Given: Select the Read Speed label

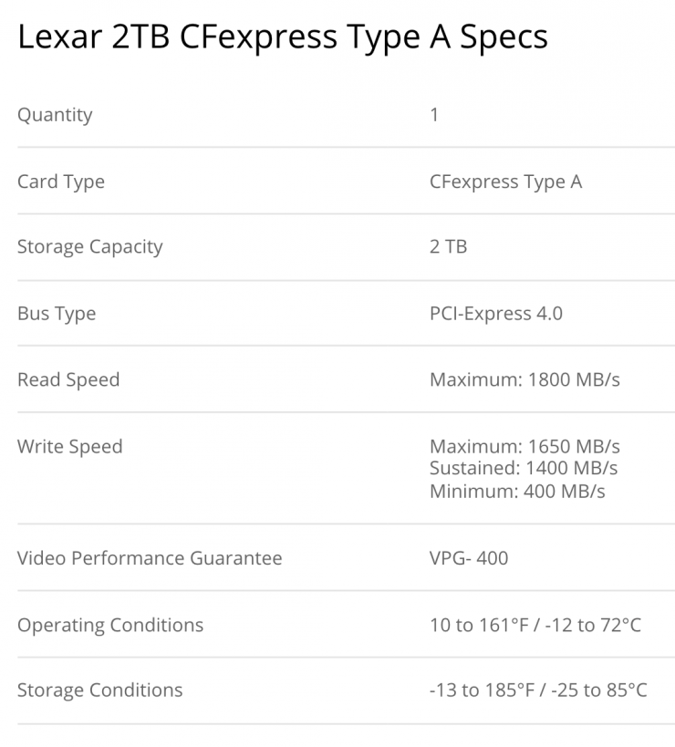Looking at the screenshot, I should 68,379.
